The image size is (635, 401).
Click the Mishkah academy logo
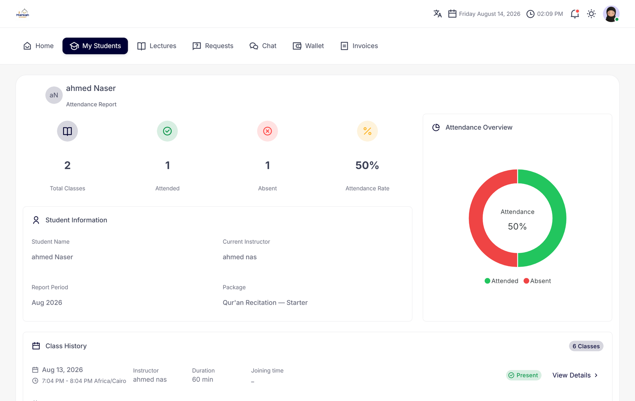(23, 14)
